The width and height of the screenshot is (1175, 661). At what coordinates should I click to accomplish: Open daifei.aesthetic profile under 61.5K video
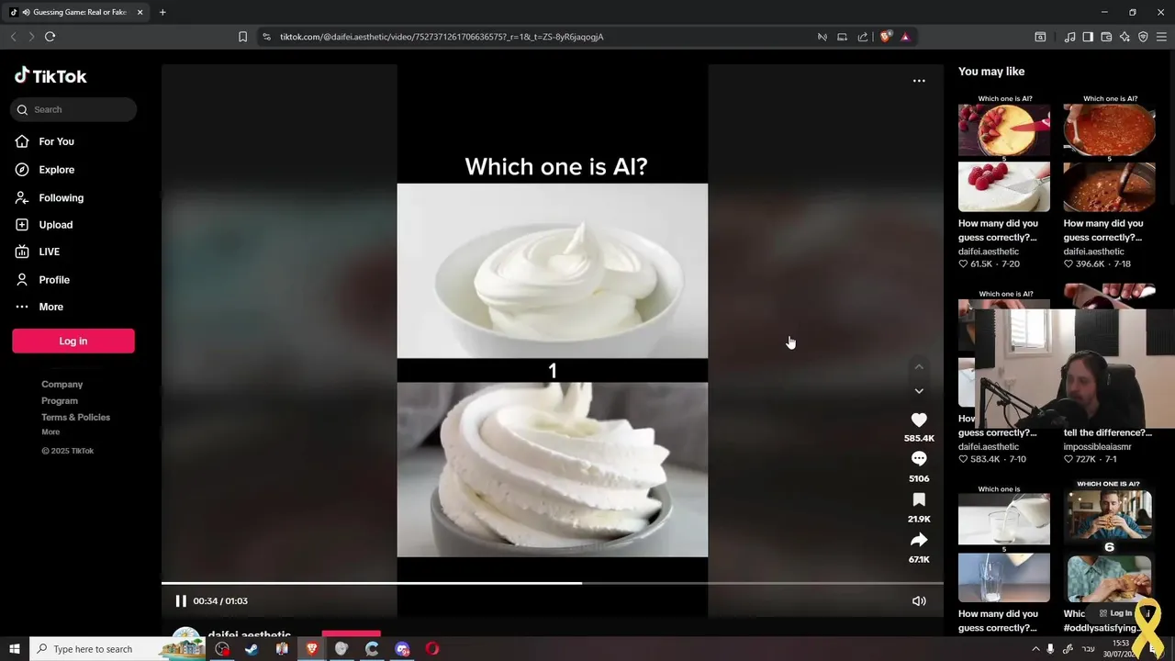pos(989,252)
